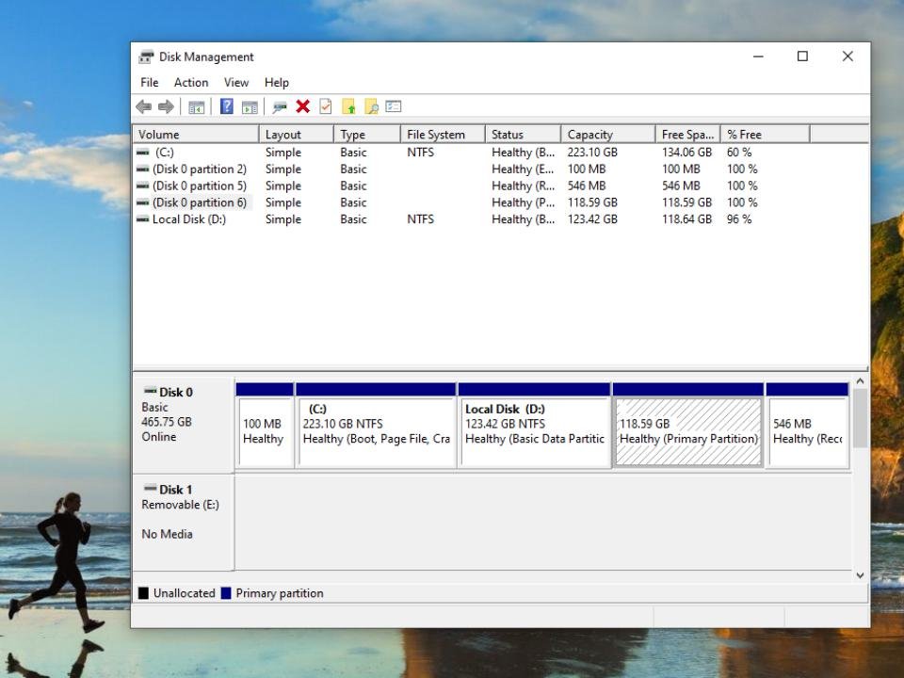Click the drive icon beside Disk 0 partition 2
The width and height of the screenshot is (904, 678).
coord(142,169)
